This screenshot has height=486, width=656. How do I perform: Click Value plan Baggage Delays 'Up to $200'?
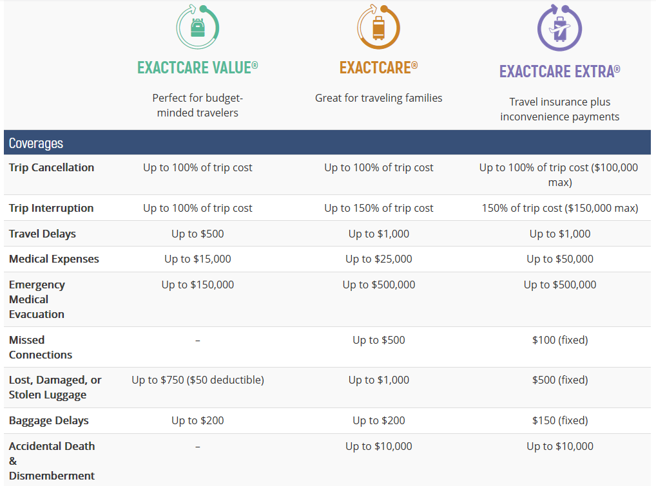click(x=197, y=420)
